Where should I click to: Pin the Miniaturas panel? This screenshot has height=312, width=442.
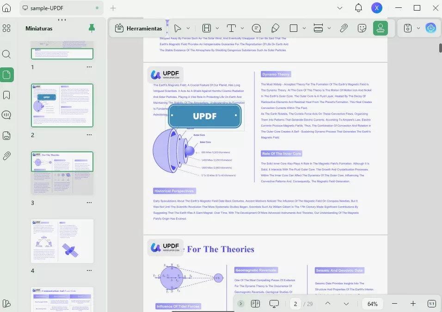92,28
